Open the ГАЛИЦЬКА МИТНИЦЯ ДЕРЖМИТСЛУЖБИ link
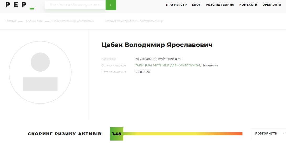The height and width of the screenshot is (145, 286). (168, 65)
